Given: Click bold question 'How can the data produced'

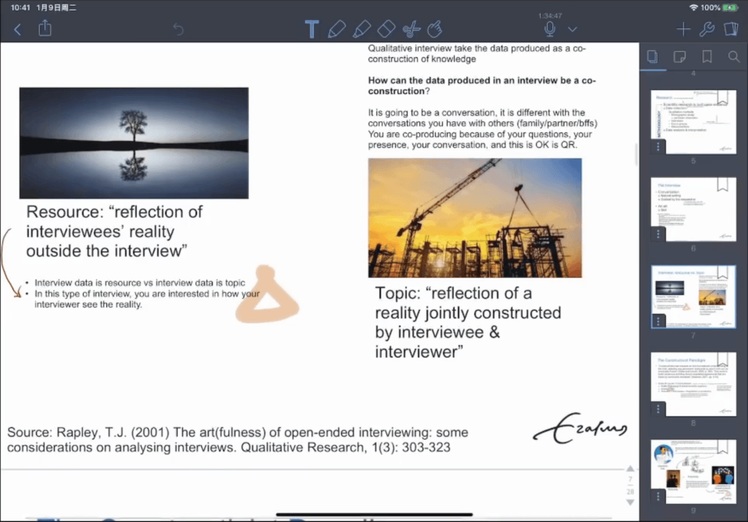Looking at the screenshot, I should [x=482, y=86].
